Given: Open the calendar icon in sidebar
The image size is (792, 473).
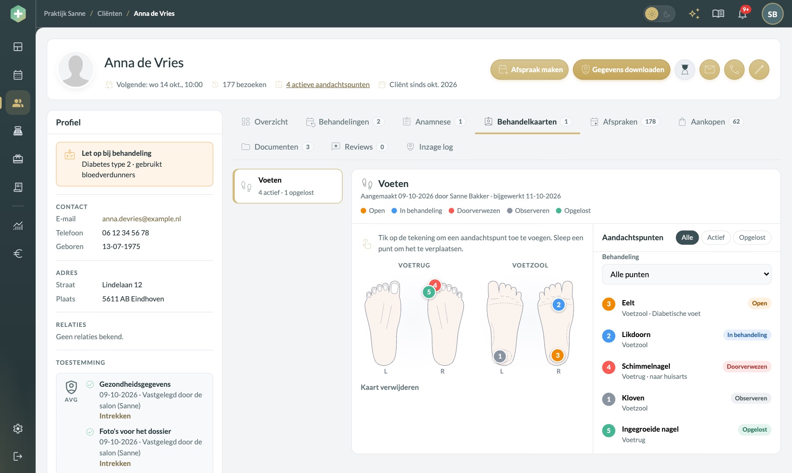Looking at the screenshot, I should (18, 75).
